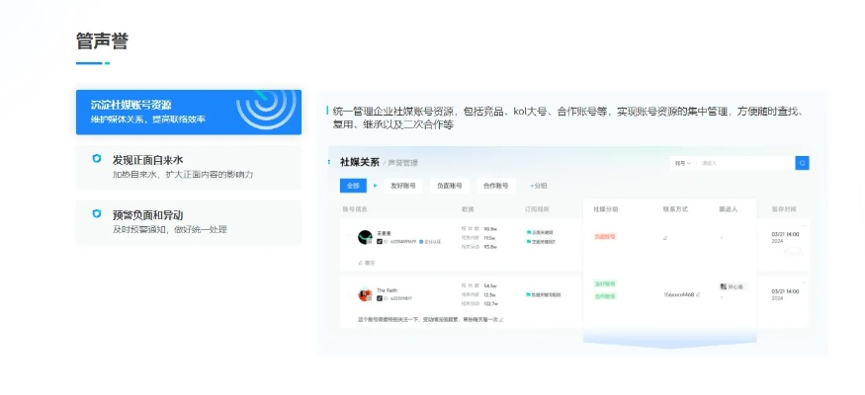
Task: Switch to the 友好账号 tab
Action: [x=403, y=186]
